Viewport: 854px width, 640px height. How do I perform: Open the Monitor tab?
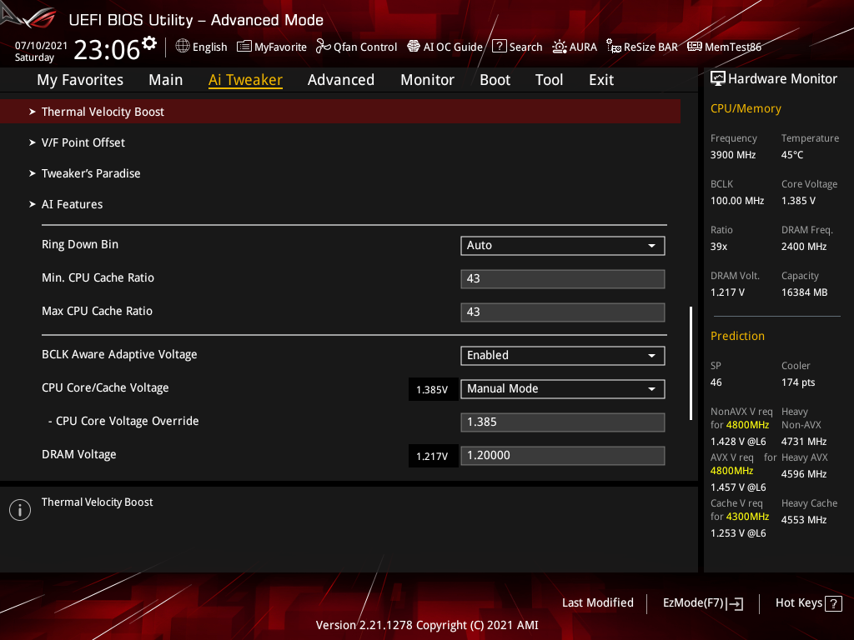427,80
